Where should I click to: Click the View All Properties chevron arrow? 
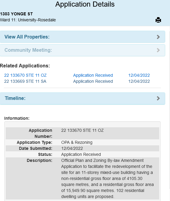click(158, 37)
